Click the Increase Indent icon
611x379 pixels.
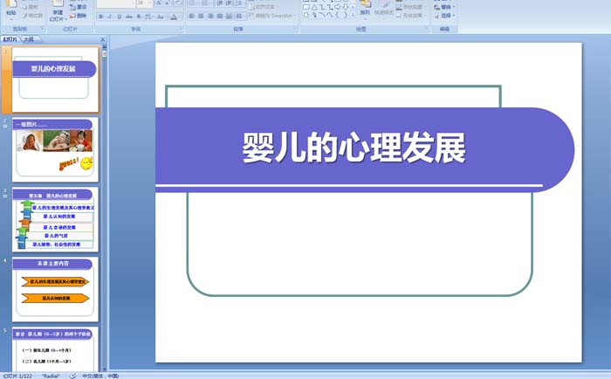tap(229, 3)
